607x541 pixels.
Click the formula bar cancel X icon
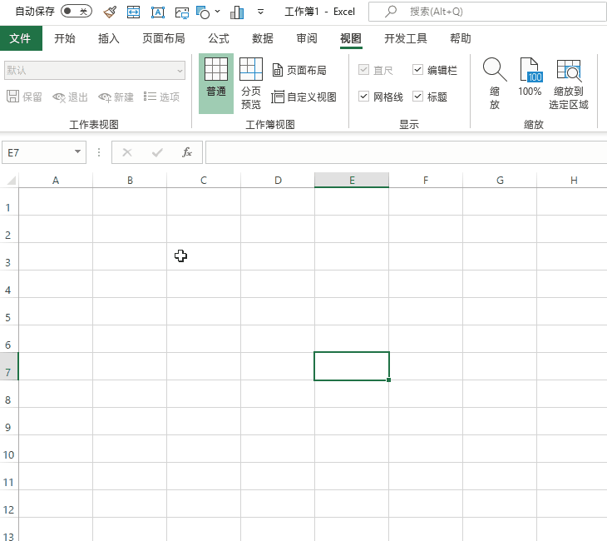[x=127, y=152]
